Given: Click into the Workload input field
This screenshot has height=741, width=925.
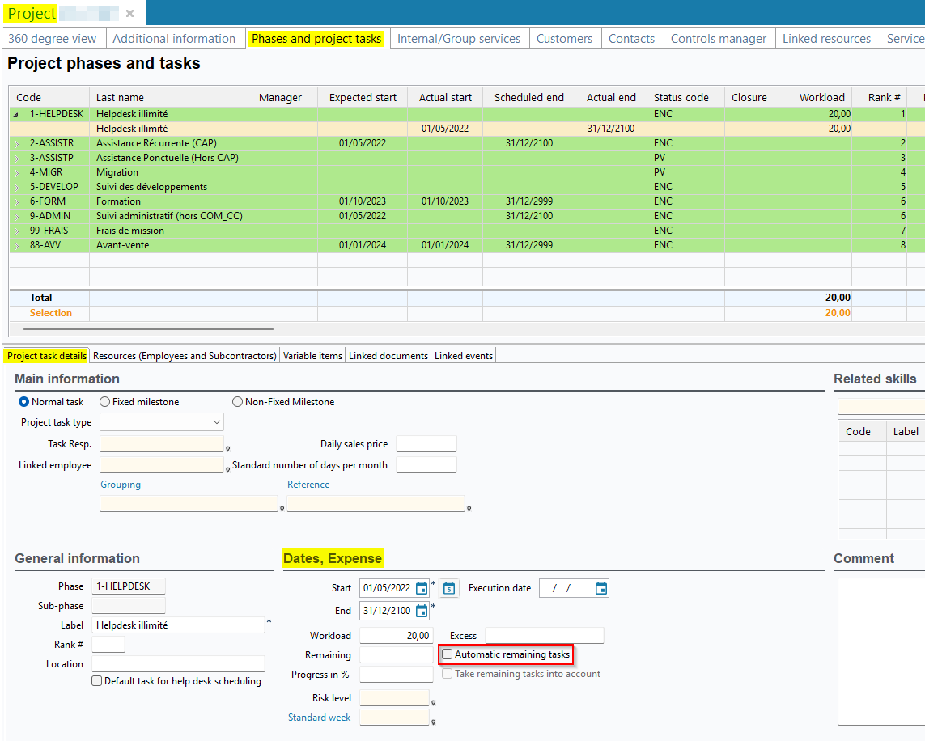Looking at the screenshot, I should coord(397,636).
